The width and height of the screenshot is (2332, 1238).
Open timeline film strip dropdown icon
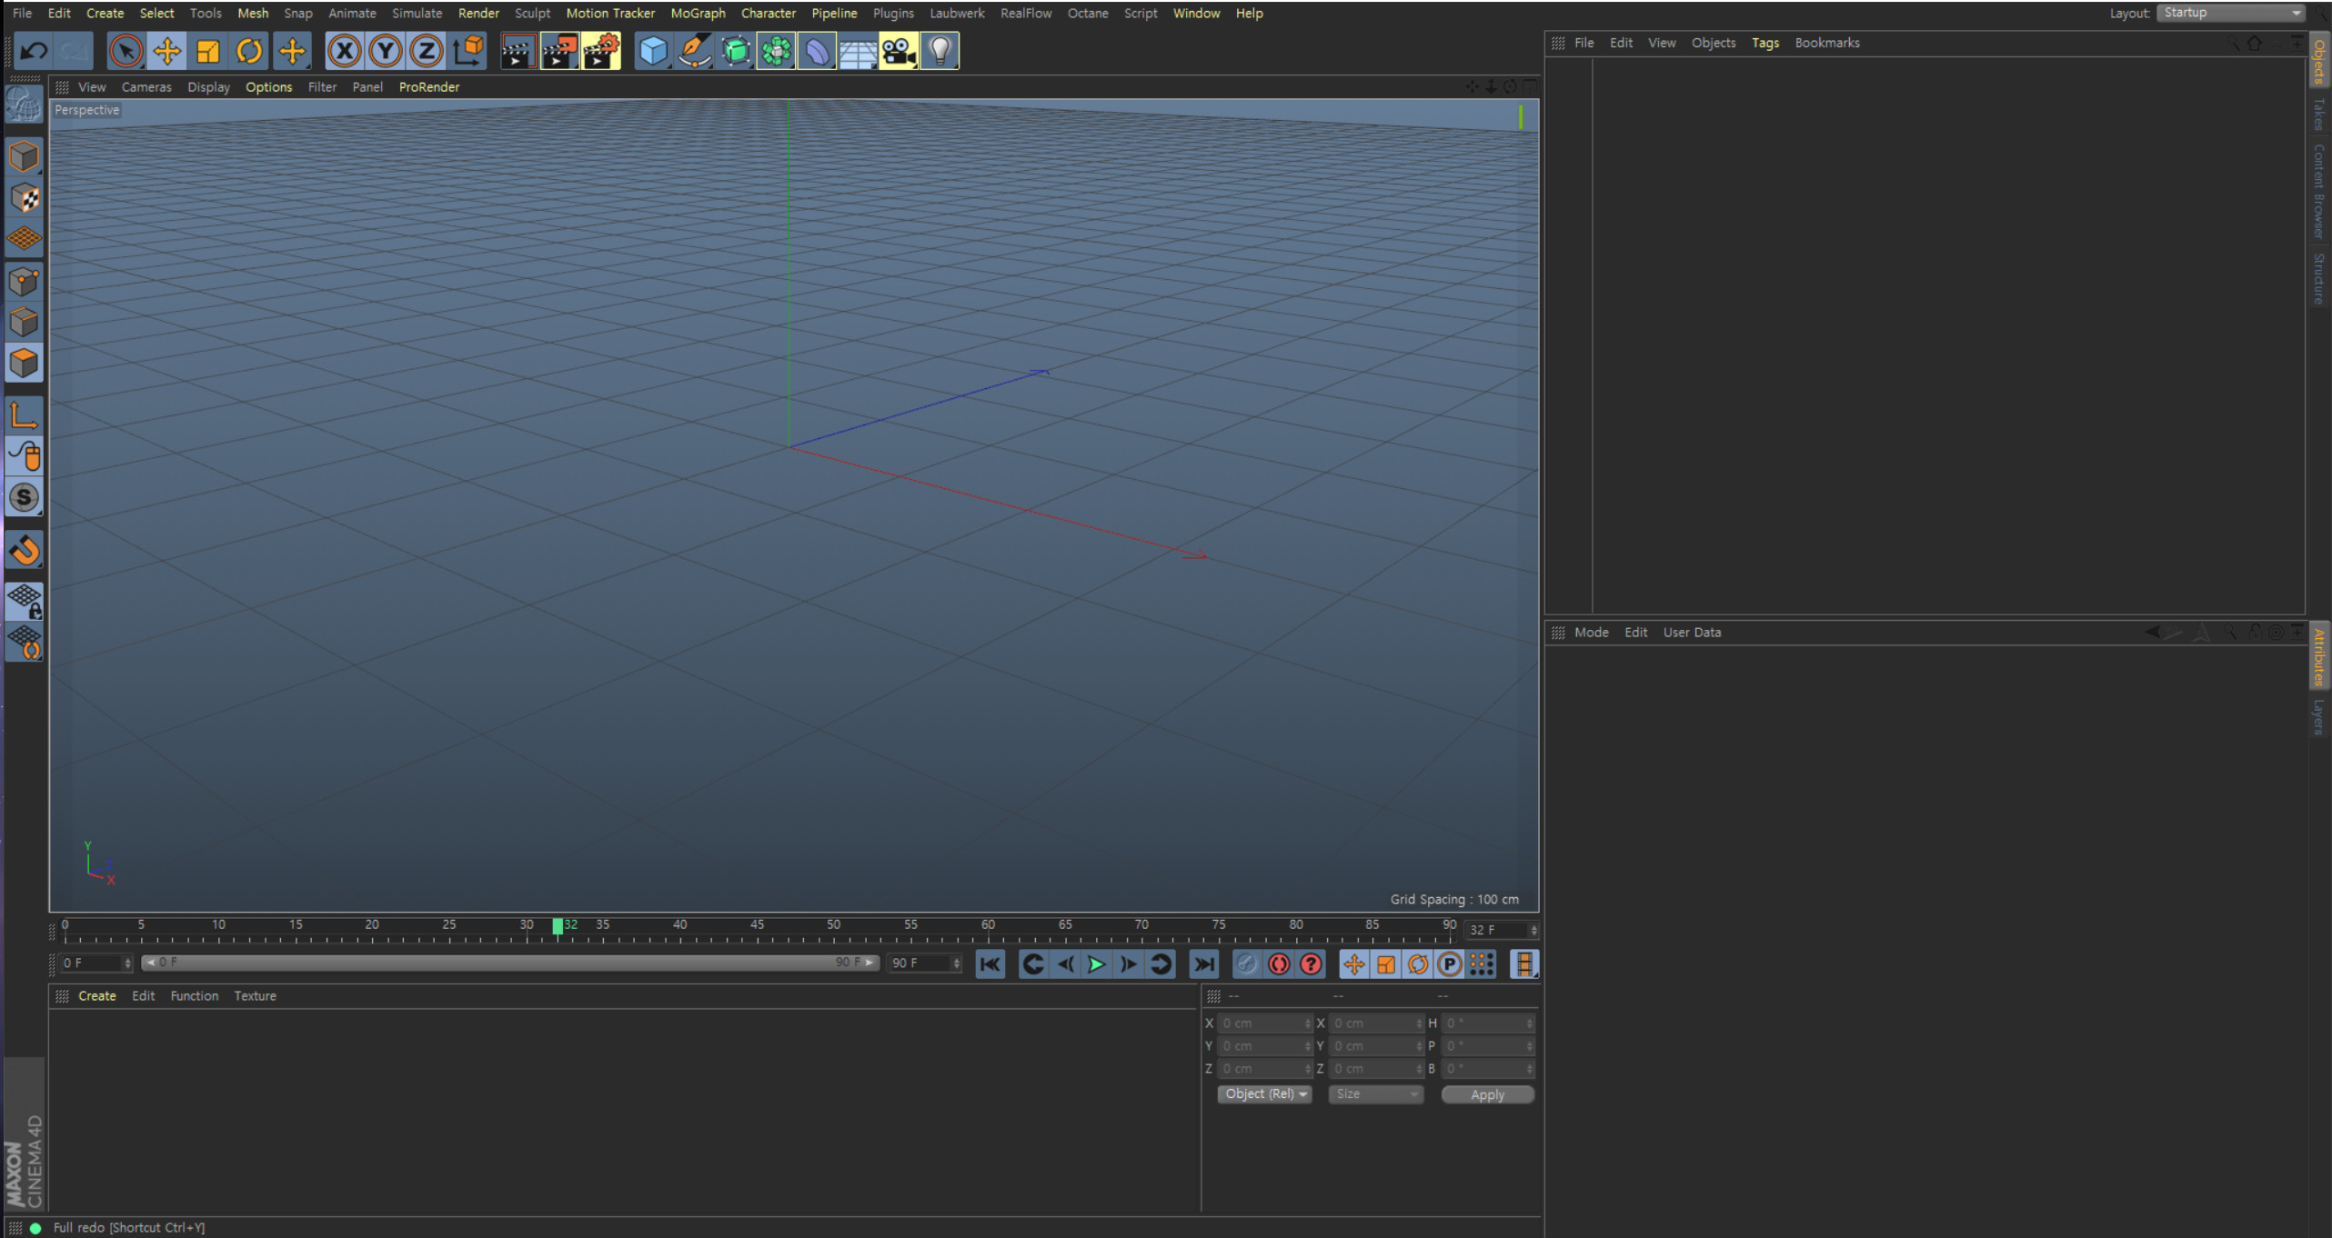(x=1523, y=964)
